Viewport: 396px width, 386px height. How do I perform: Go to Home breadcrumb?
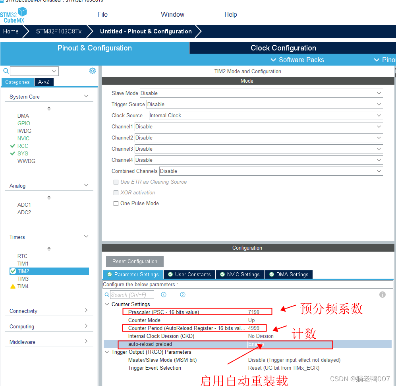tap(11, 31)
